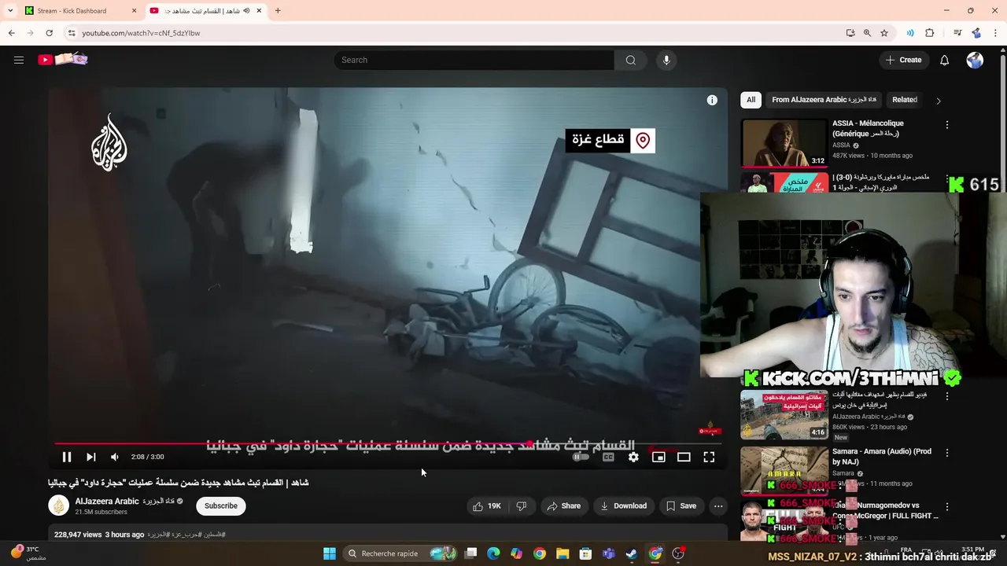Install app icon in address bar
The height and width of the screenshot is (566, 1007).
[x=850, y=33]
